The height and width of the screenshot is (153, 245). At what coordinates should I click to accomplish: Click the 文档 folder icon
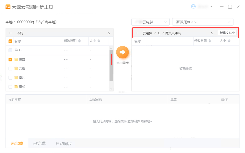[16, 68]
